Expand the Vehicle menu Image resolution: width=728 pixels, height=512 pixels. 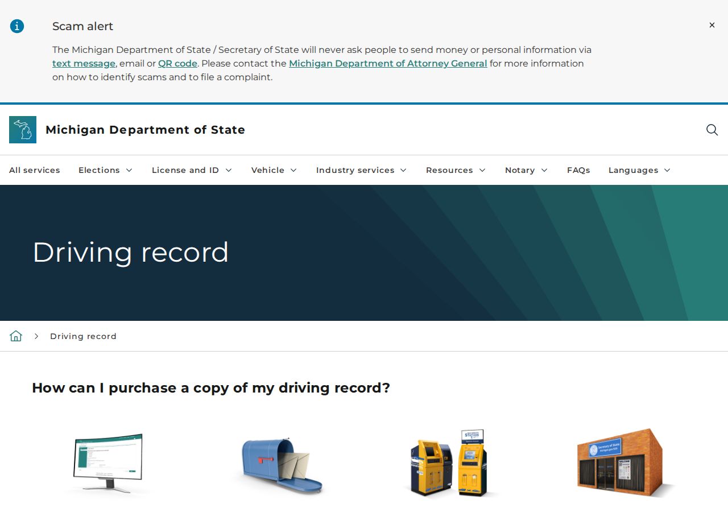pyautogui.click(x=274, y=170)
